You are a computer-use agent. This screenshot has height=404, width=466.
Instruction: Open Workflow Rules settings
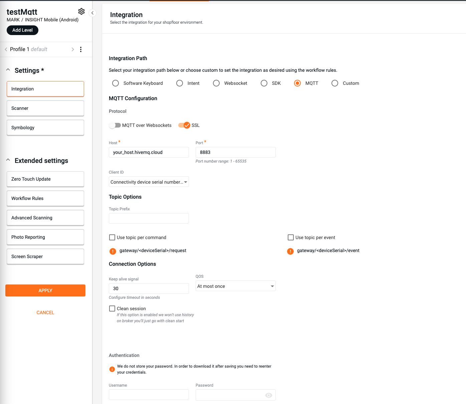pyautogui.click(x=45, y=198)
